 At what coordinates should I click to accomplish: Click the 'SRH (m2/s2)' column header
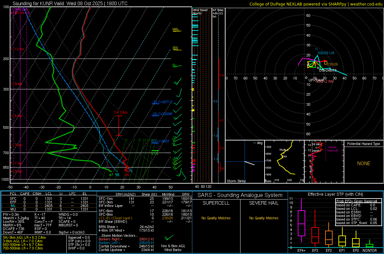(x=125, y=194)
